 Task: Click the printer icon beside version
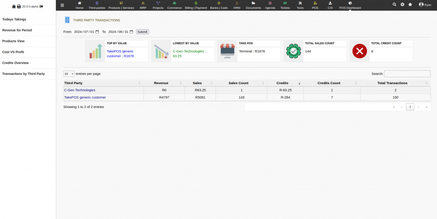point(19,7)
